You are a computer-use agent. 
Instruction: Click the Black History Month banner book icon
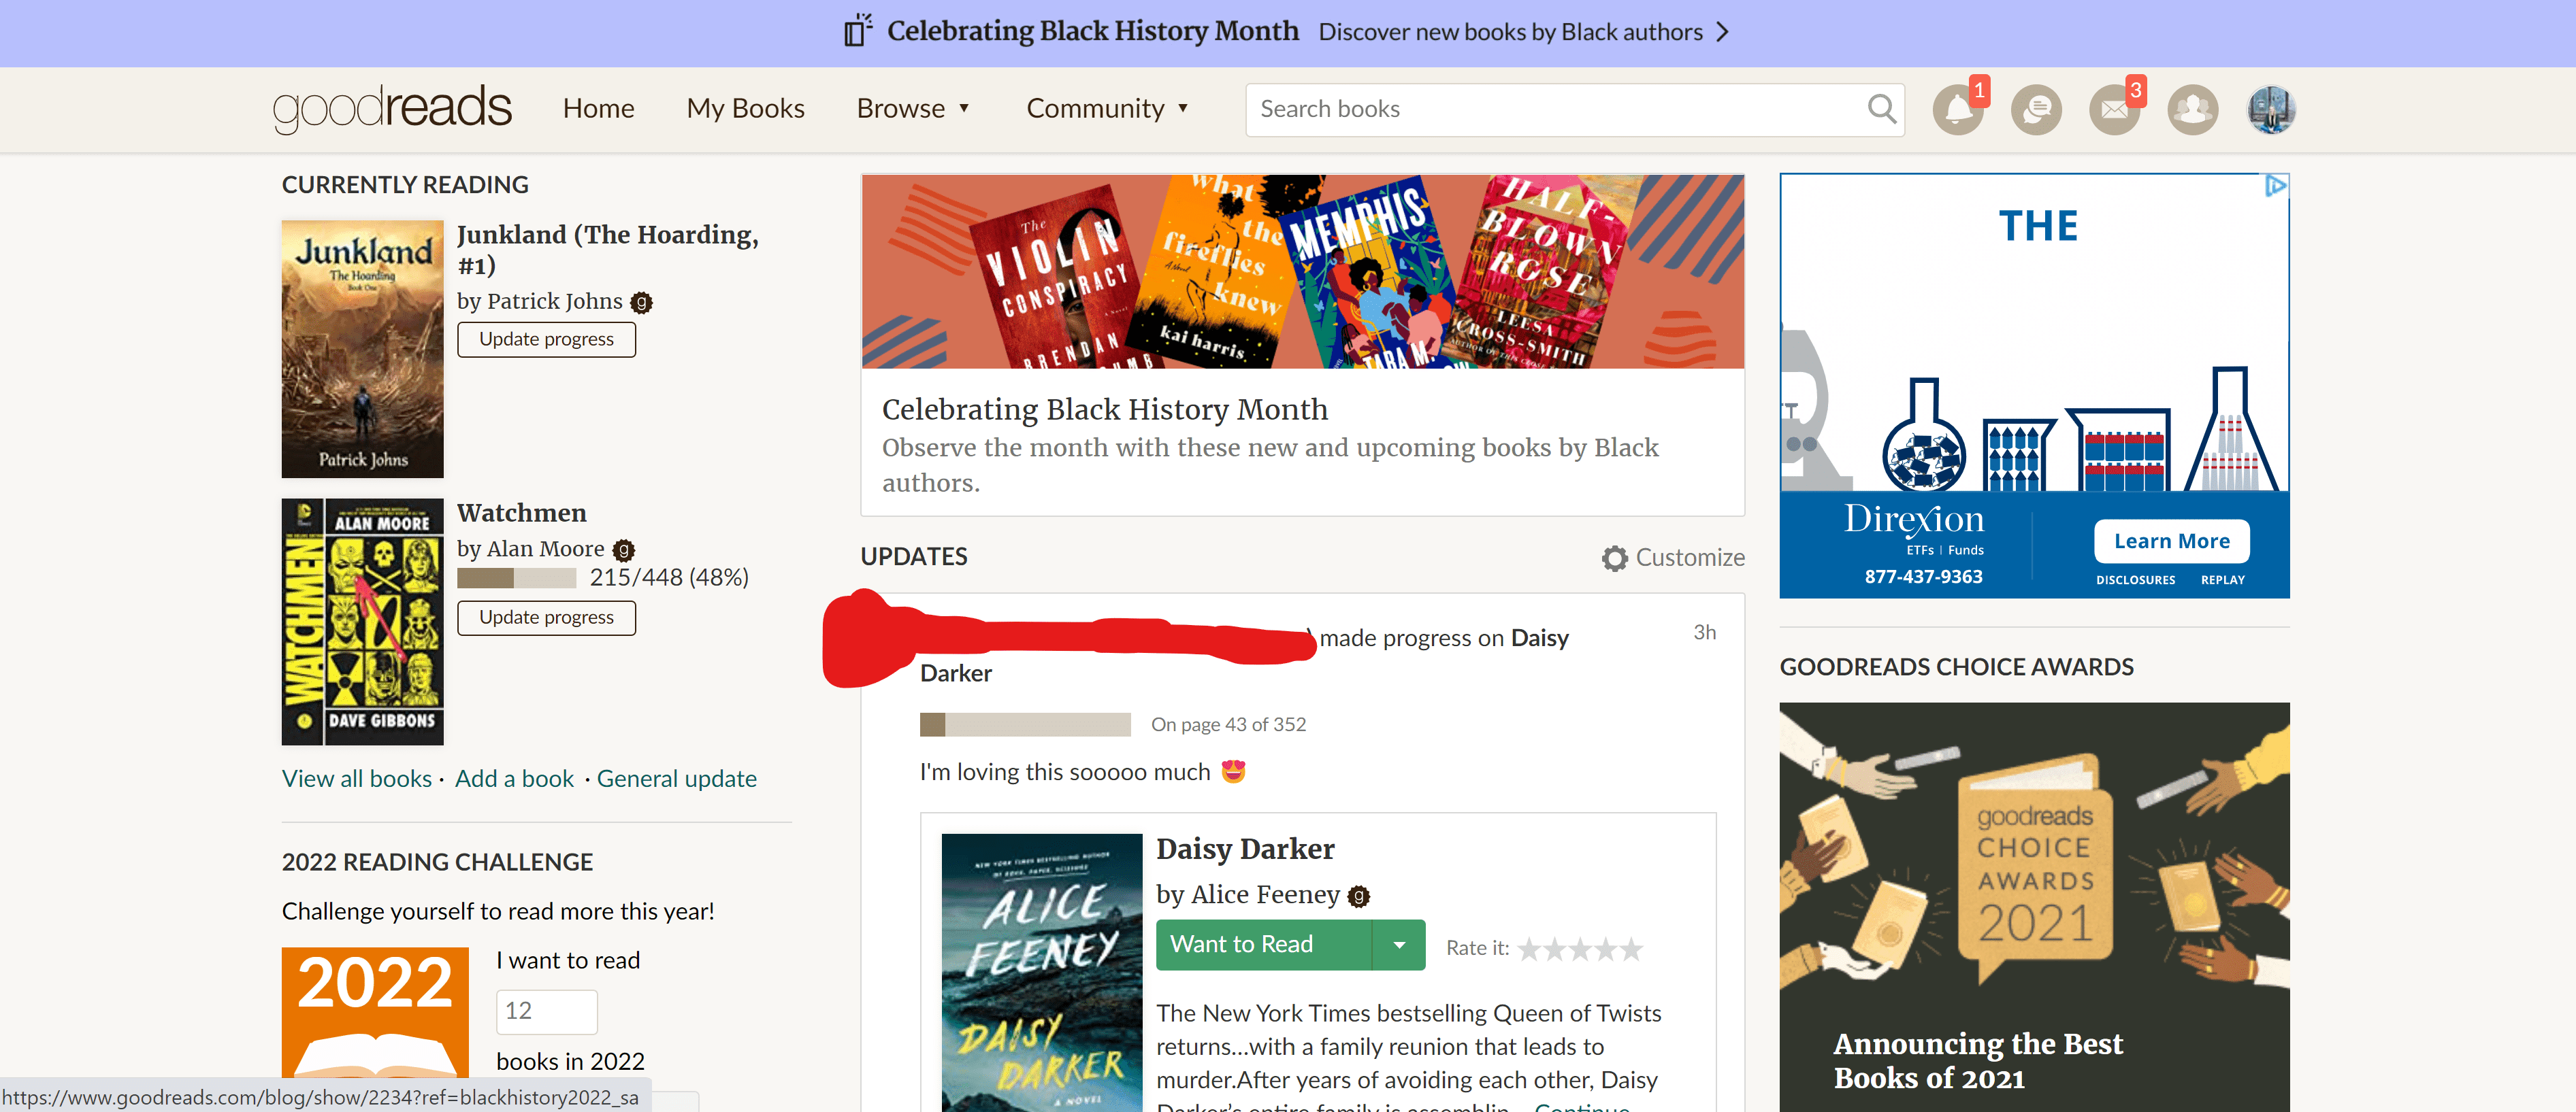(x=858, y=31)
